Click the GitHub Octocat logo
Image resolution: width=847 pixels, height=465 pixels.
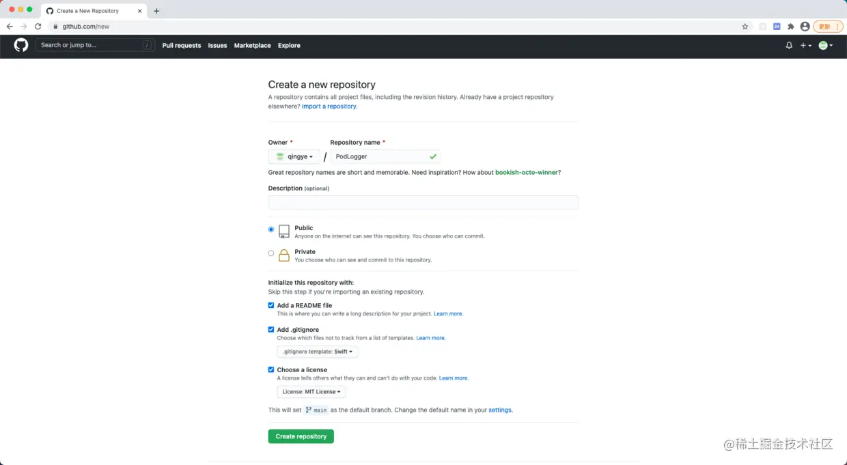point(21,45)
